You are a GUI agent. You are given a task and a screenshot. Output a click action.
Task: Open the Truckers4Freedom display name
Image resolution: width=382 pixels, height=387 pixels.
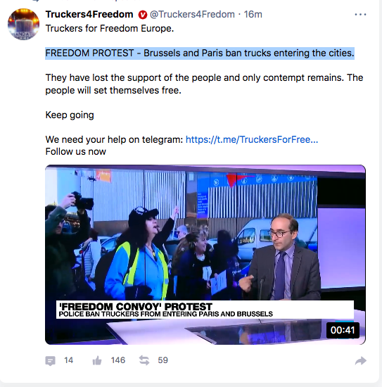coord(89,15)
